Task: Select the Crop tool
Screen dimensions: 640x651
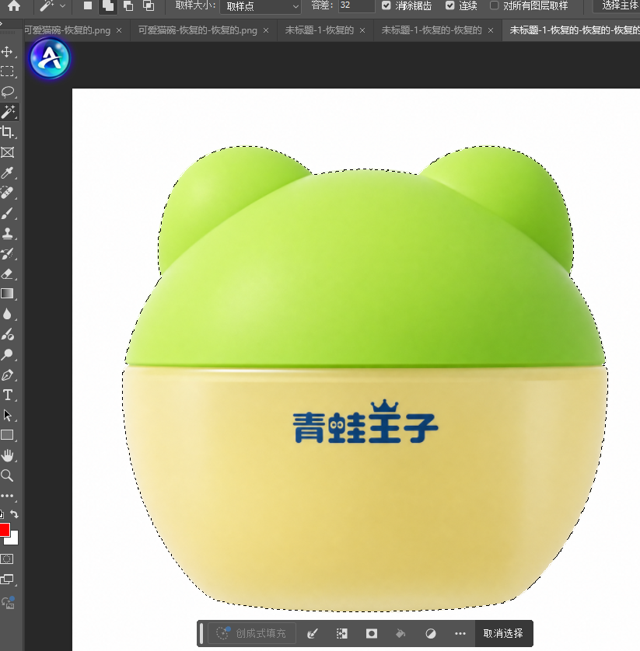Action: [x=7, y=132]
